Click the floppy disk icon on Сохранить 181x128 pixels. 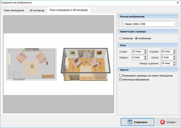tap(130, 122)
